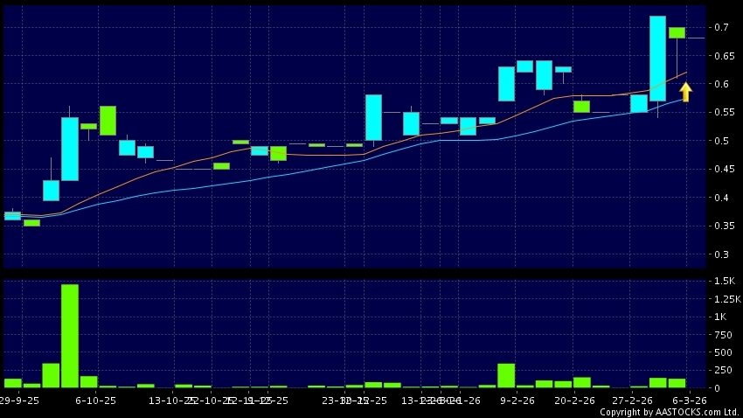Click the 29-9-25 date label
The width and height of the screenshot is (743, 418).
point(17,400)
